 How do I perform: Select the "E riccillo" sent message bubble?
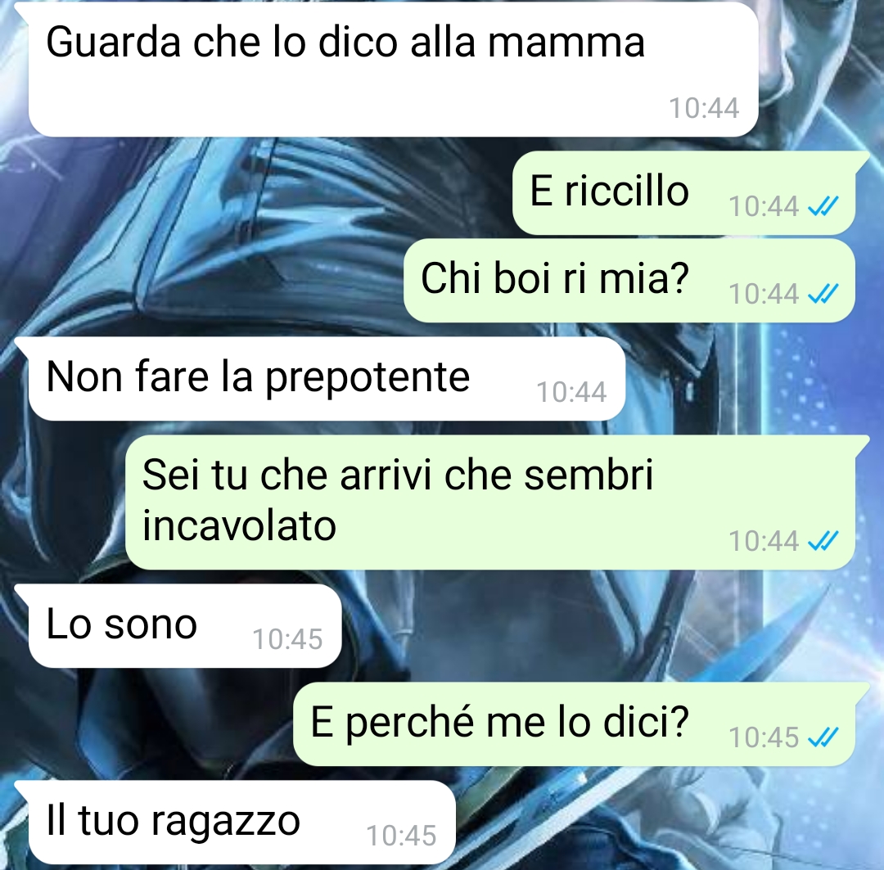tap(683, 193)
